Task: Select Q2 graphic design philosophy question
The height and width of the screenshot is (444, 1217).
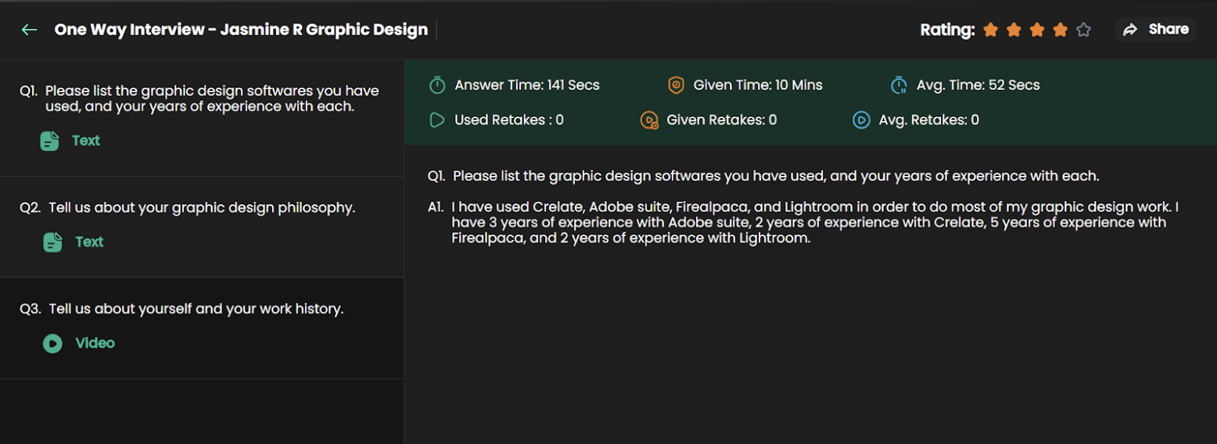Action: click(x=201, y=208)
